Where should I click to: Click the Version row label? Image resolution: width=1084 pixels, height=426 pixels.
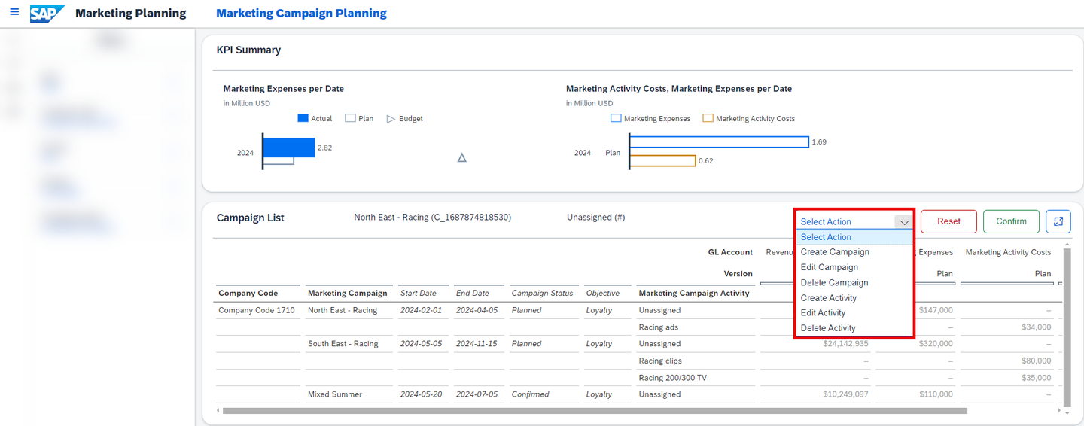(738, 274)
